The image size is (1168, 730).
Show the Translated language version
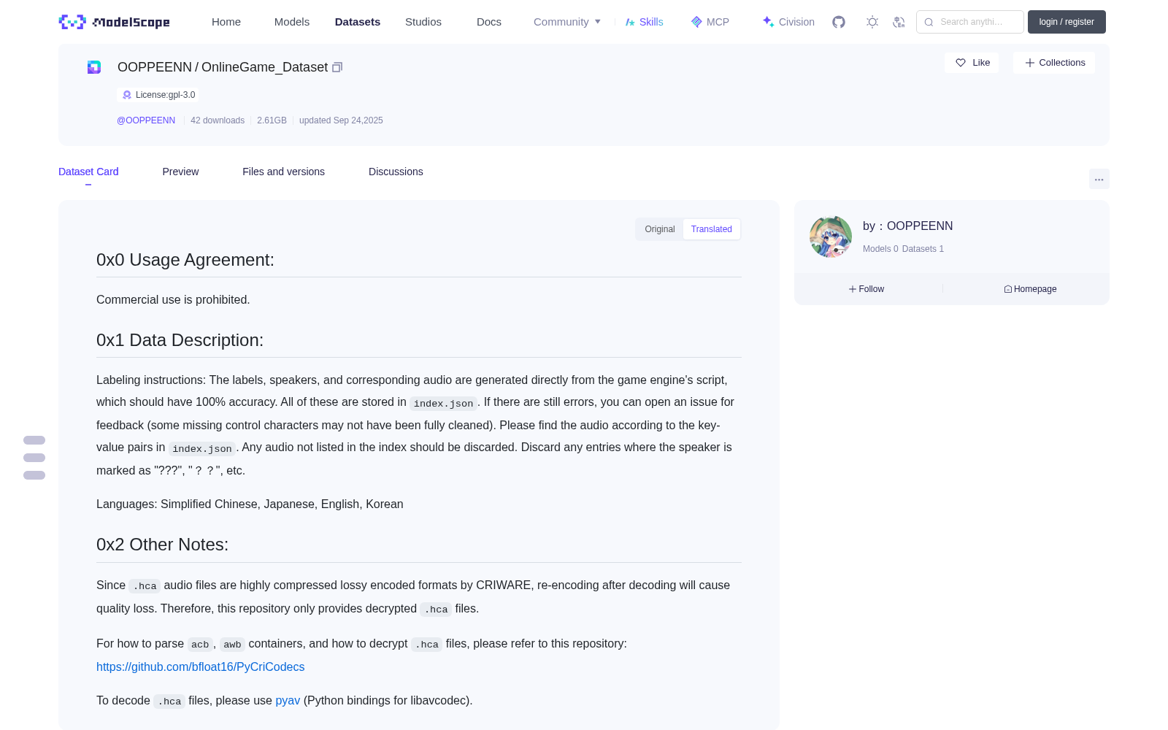(x=712, y=229)
